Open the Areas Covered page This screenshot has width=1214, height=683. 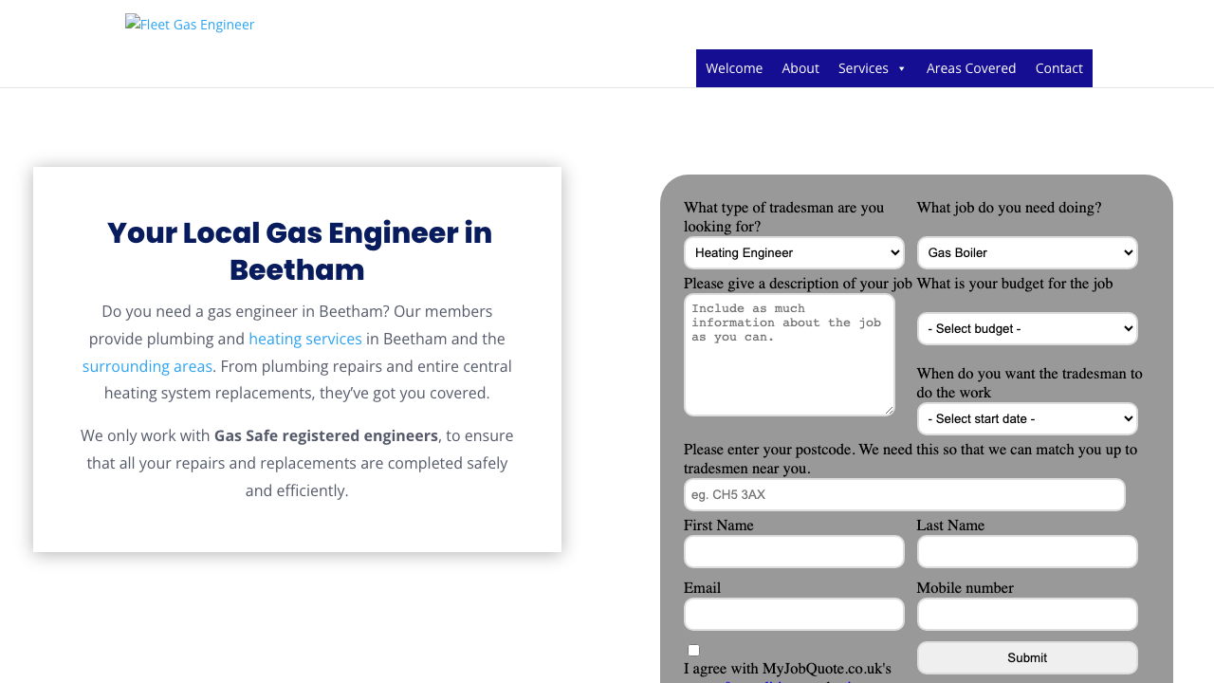(971, 67)
